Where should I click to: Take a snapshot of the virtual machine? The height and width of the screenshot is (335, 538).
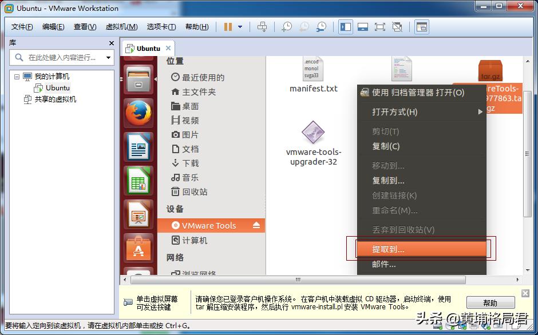286,27
